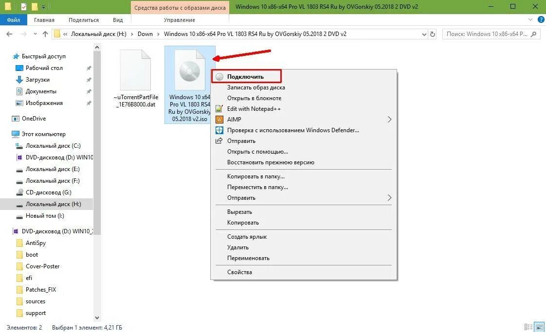Viewport: 546px width, 332px height.
Task: Click the AIMP orange icon
Action: [x=219, y=120]
